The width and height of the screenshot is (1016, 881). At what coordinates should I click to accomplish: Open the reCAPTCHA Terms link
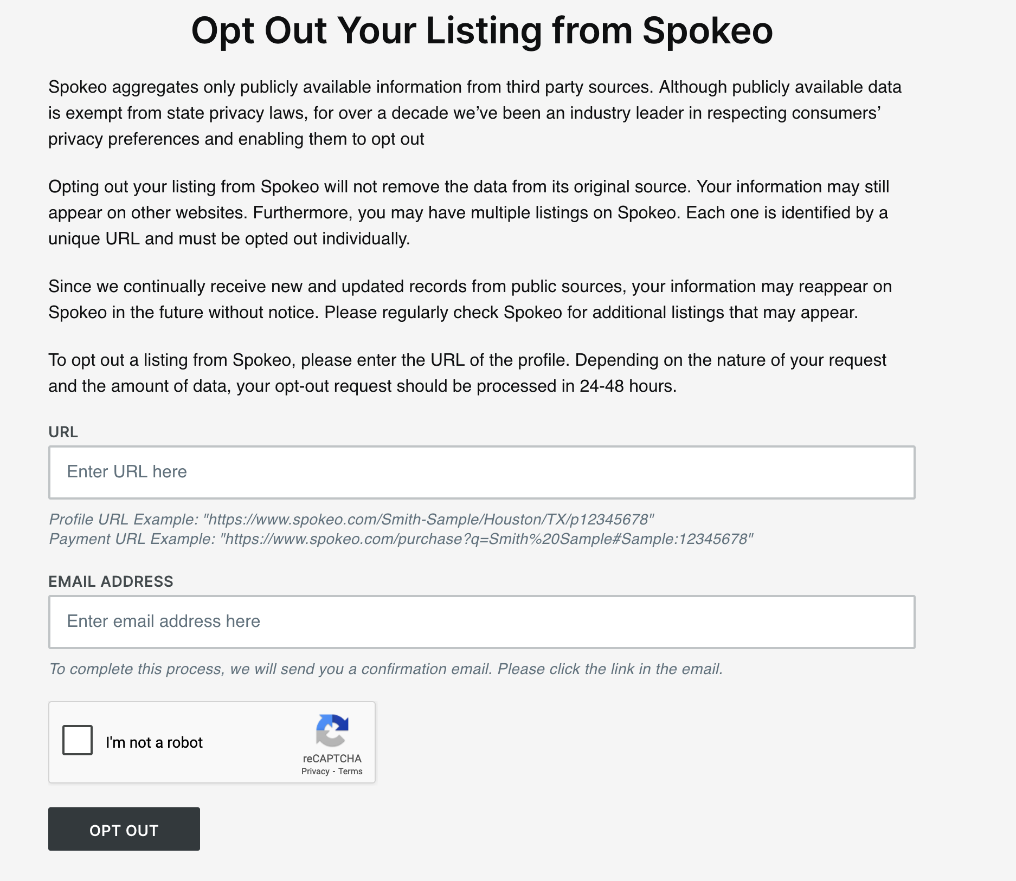click(350, 772)
